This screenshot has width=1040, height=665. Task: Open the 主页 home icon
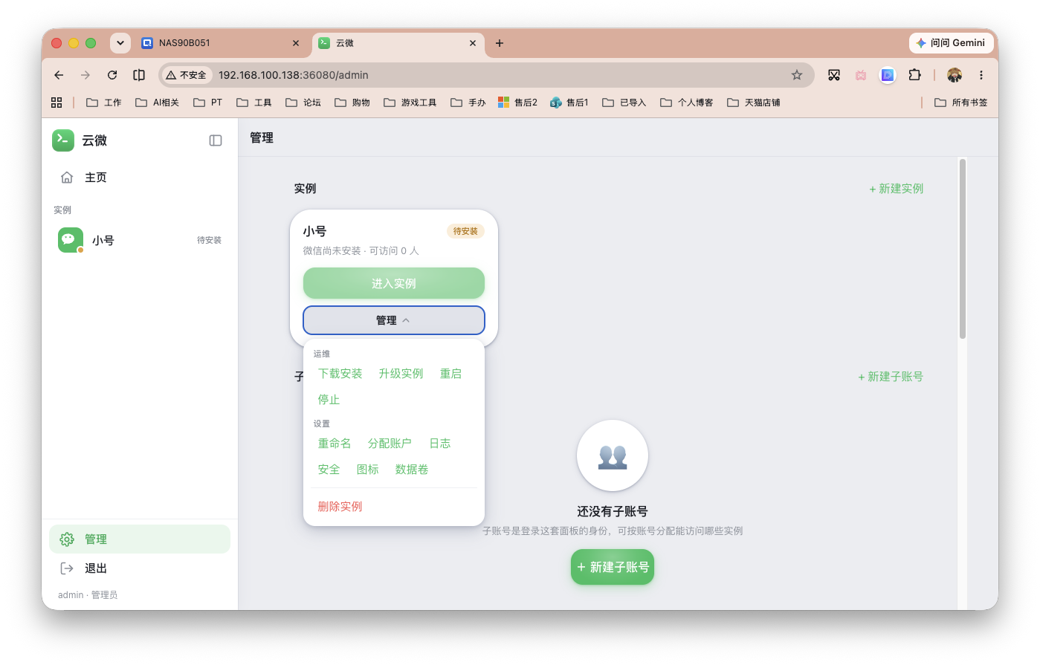[x=67, y=178]
